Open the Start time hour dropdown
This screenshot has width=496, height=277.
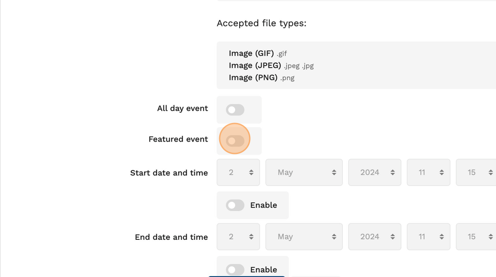pyautogui.click(x=428, y=173)
